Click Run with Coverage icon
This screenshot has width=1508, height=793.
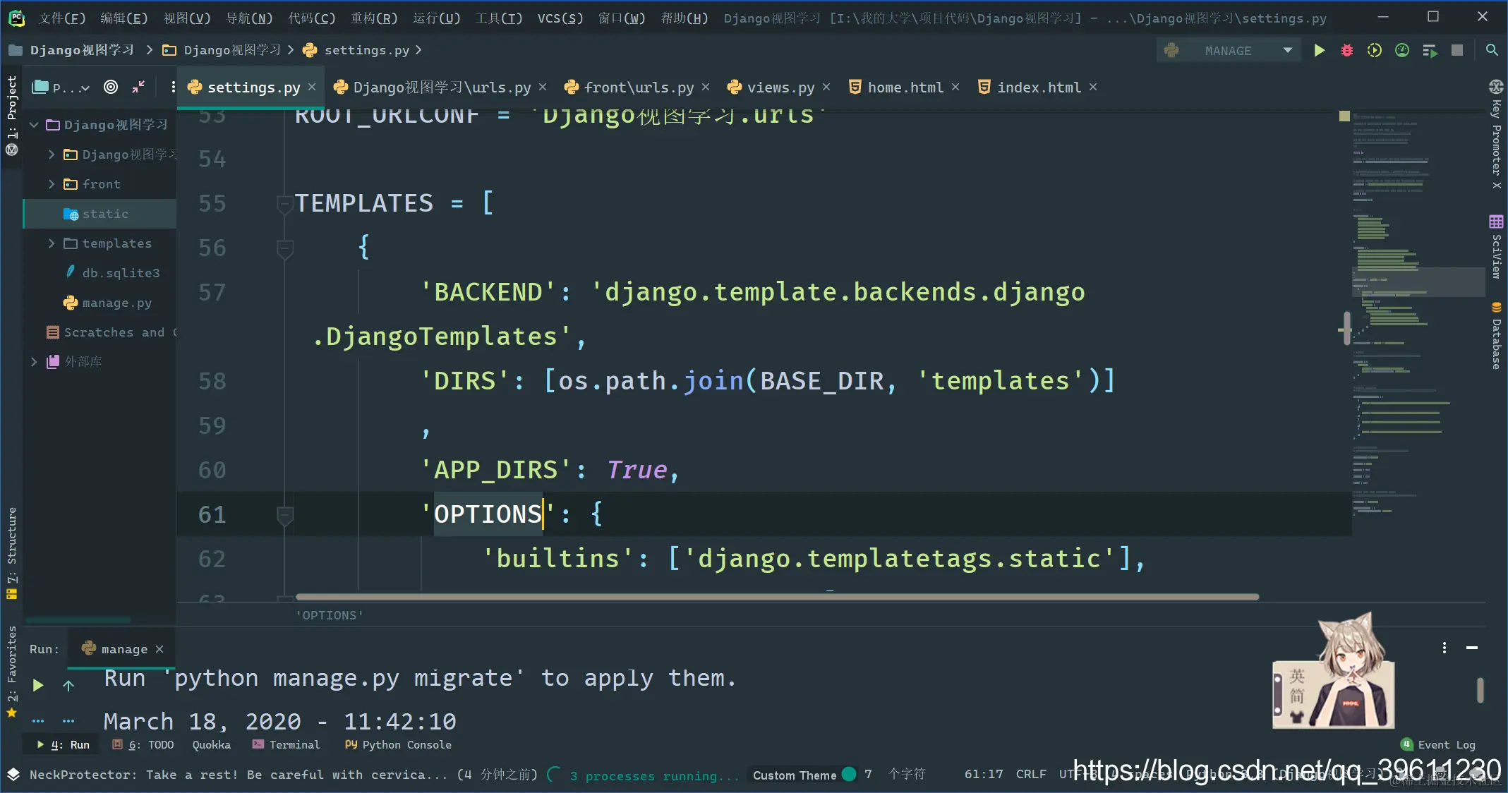click(1374, 51)
